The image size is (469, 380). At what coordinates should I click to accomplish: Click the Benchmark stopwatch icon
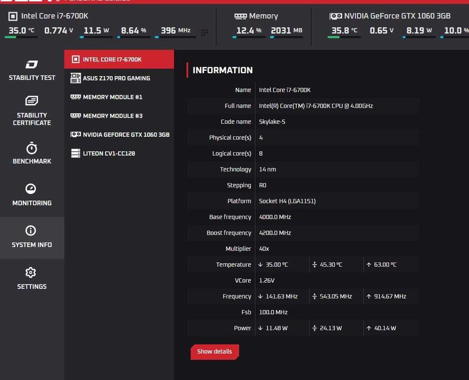(x=31, y=148)
